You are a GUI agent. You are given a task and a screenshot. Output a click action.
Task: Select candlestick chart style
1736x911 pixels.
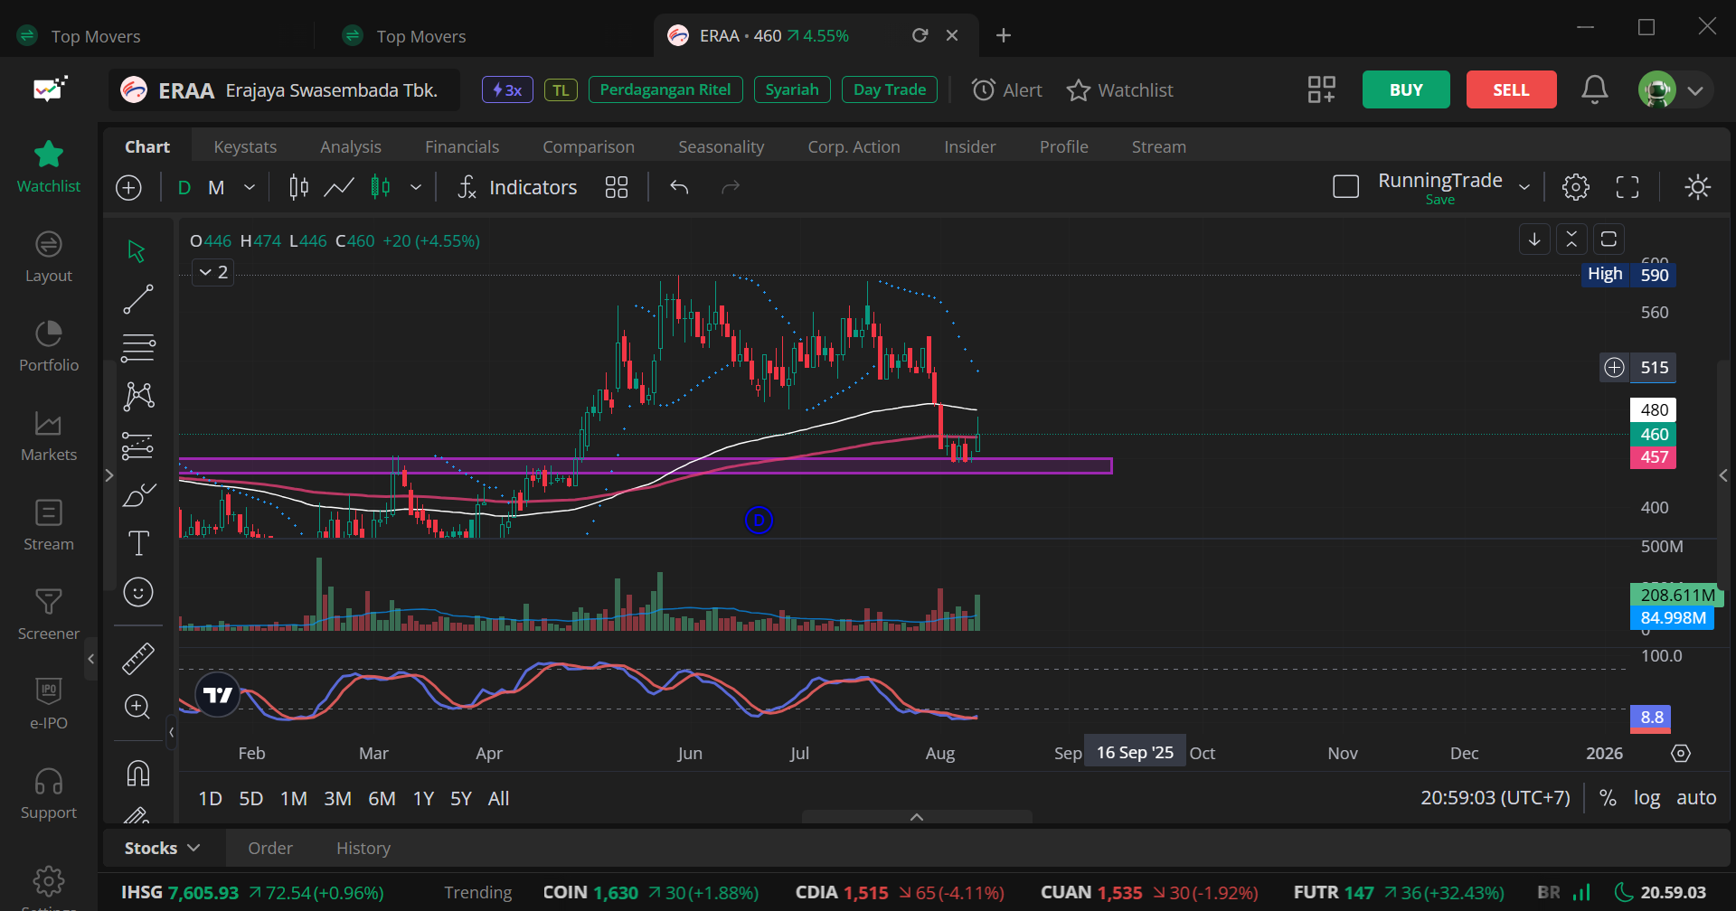coord(381,187)
